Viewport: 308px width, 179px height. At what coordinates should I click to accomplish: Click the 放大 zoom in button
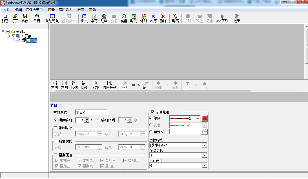point(125,85)
